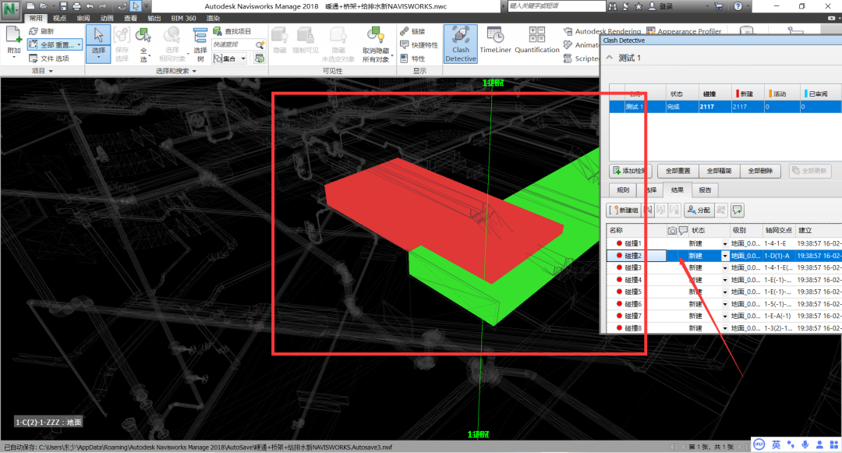Click the add comment icon in results toolbar
842x453 pixels.
pos(738,210)
